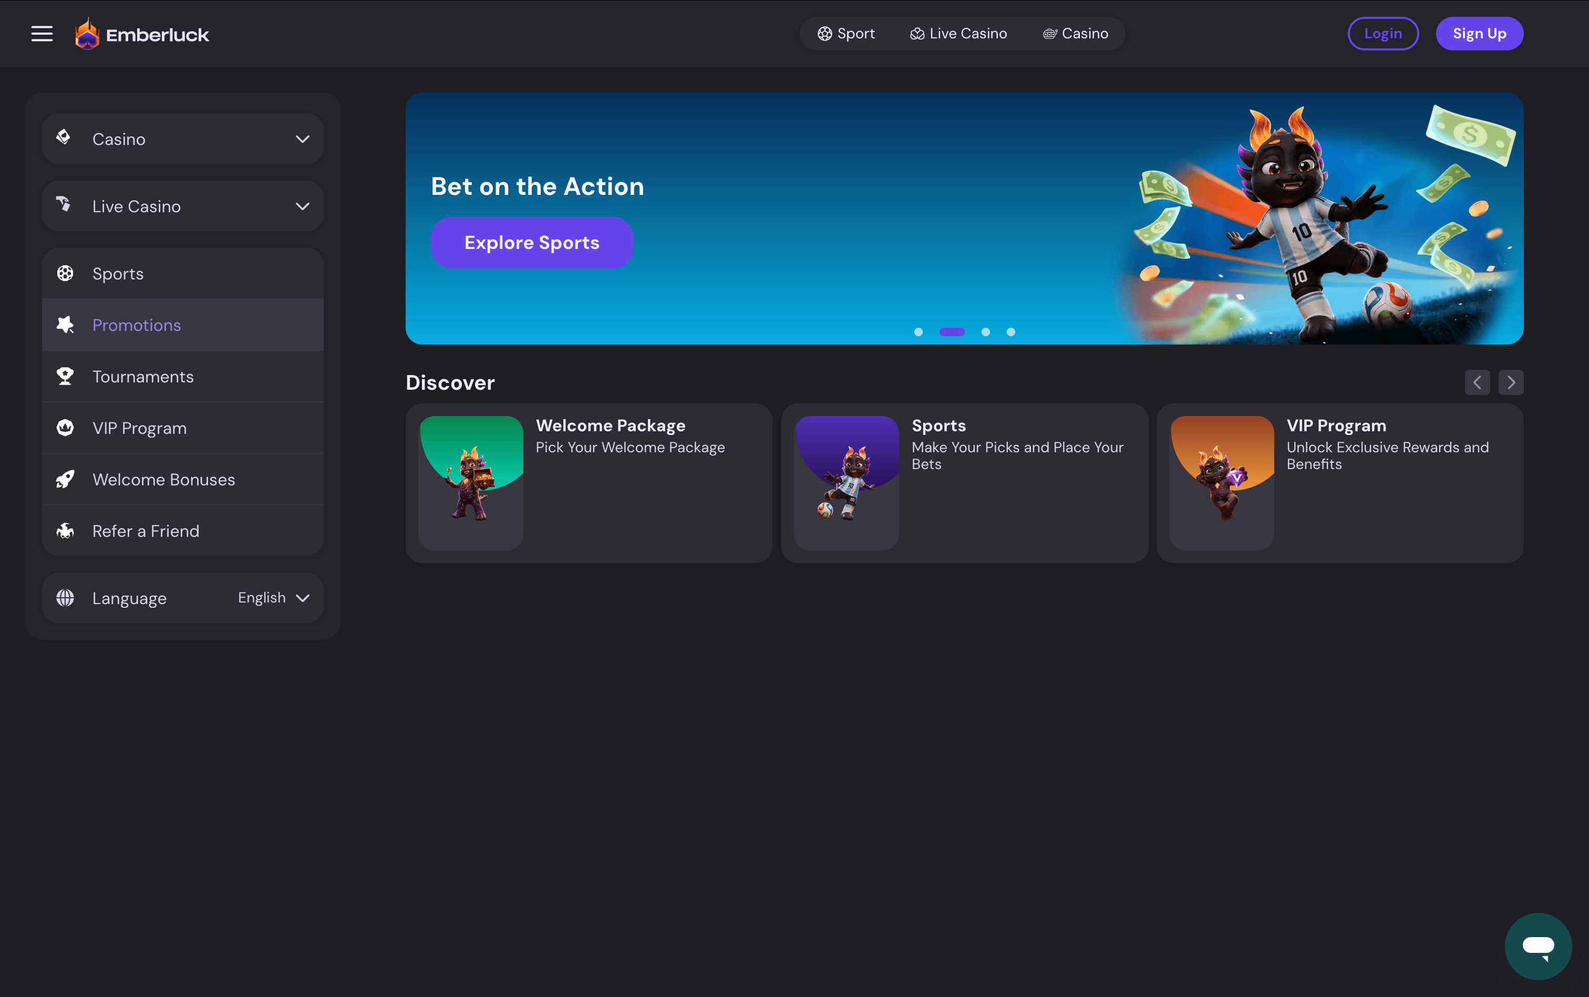
Task: Open VIP Program in the sidebar
Action: (x=183, y=428)
